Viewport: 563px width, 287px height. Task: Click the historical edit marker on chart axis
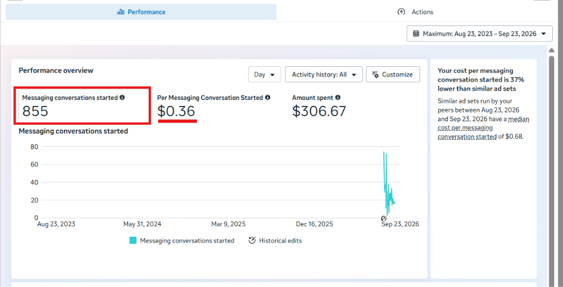tap(383, 218)
